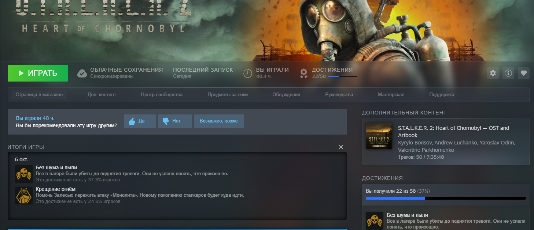Close the Итоги игры panel
The height and width of the screenshot is (230, 534).
pos(341,147)
